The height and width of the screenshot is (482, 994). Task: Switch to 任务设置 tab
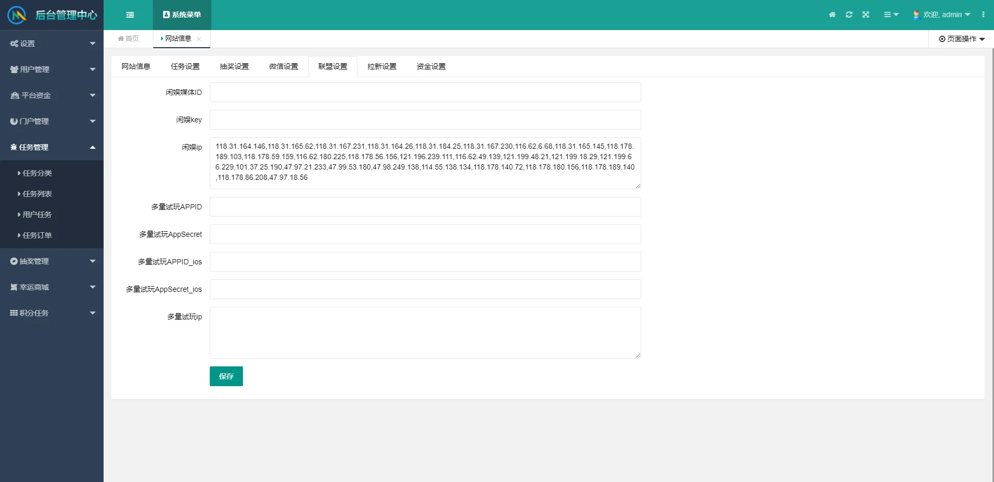click(185, 66)
